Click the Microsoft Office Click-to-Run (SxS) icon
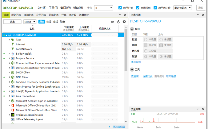The height and width of the screenshot is (129, 208). click(13, 106)
